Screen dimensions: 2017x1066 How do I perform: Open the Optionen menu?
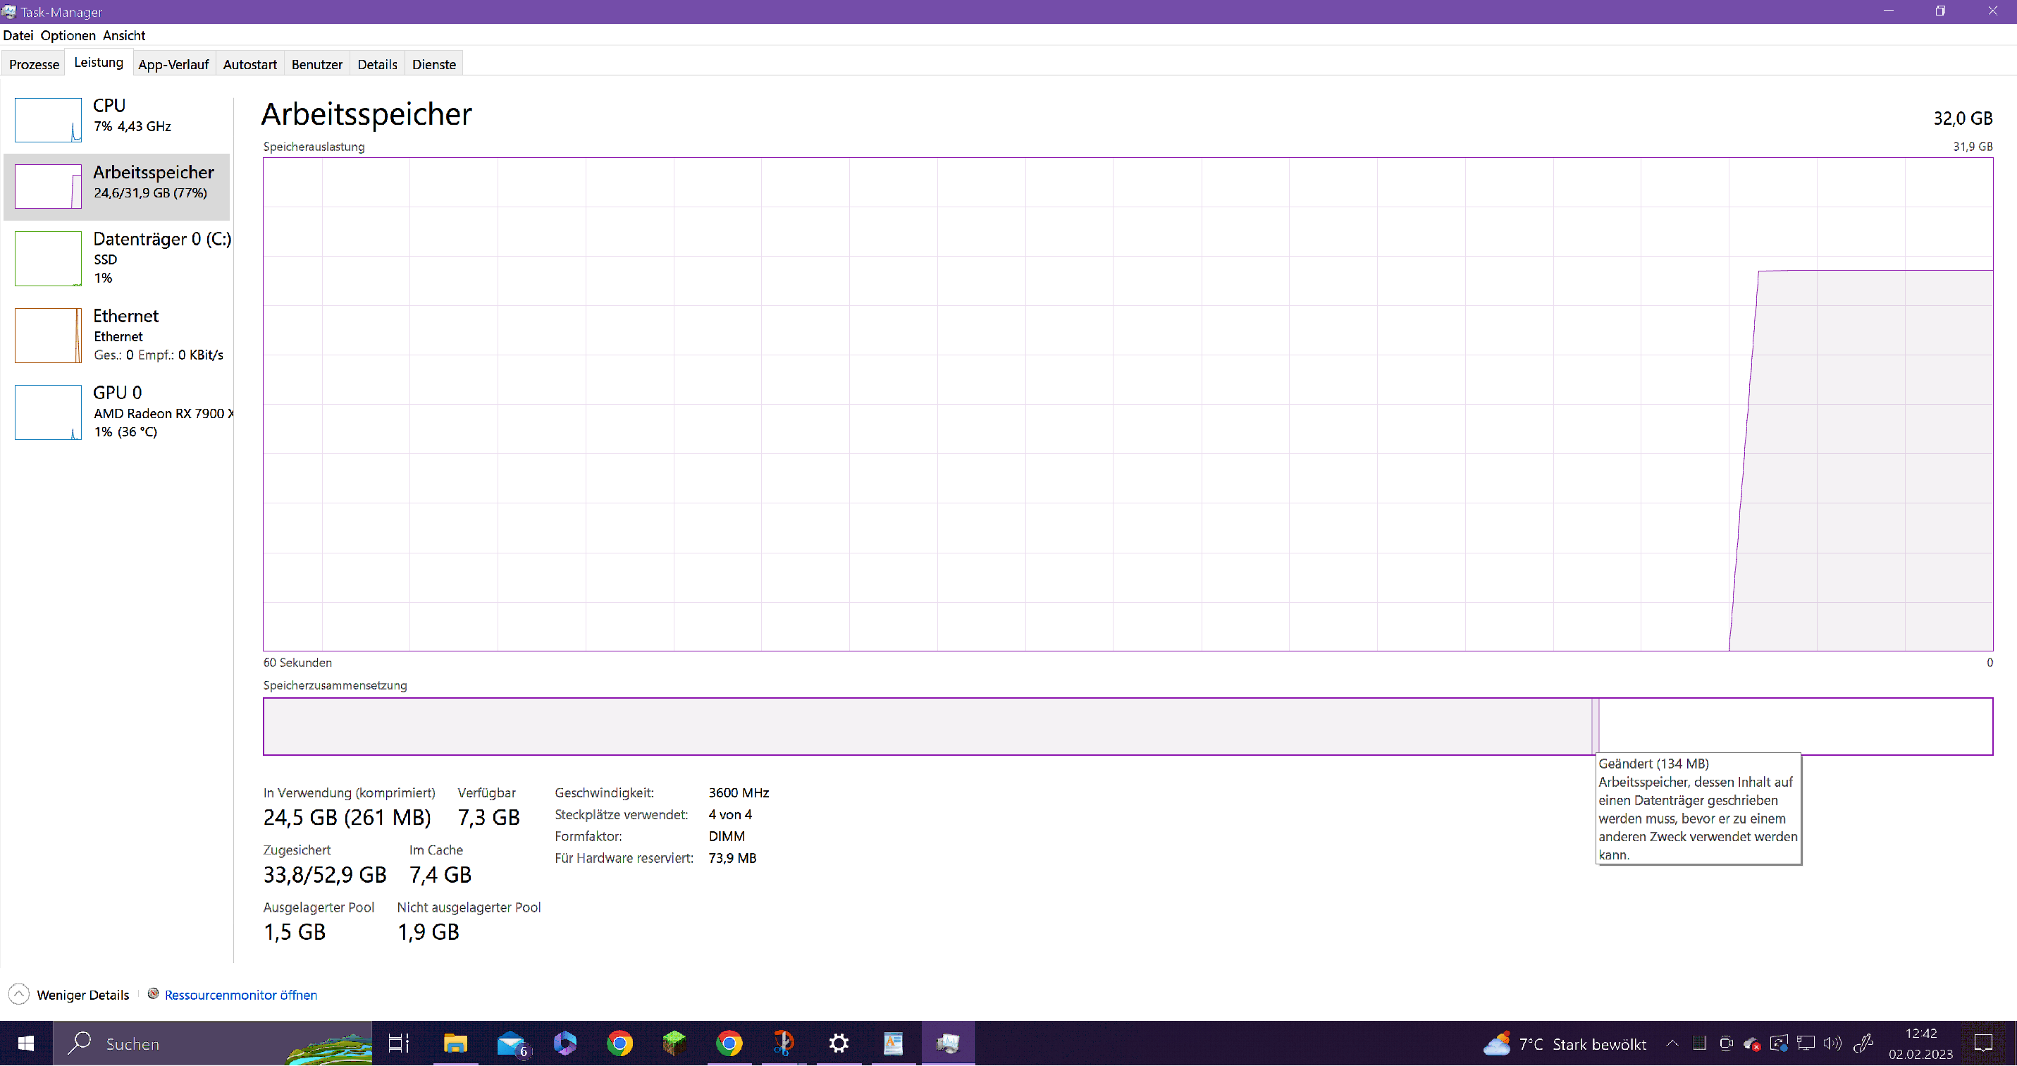point(68,35)
